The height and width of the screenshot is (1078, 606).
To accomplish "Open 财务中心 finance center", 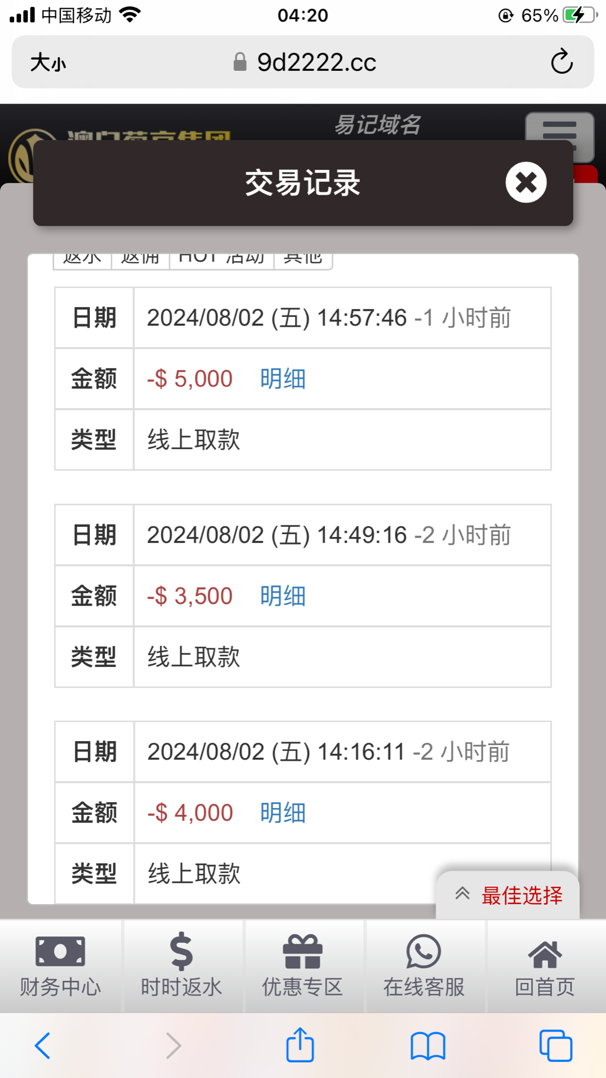I will (61, 966).
